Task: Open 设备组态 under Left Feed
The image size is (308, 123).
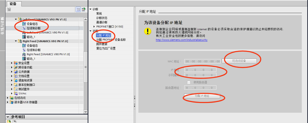Action: click(32, 24)
